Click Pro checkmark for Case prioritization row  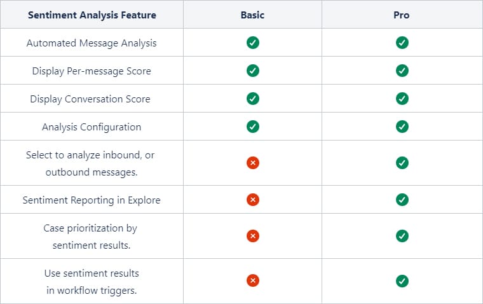[402, 236]
